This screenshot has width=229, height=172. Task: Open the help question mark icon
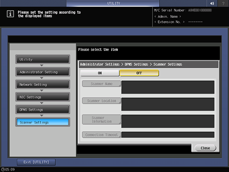click(223, 3)
